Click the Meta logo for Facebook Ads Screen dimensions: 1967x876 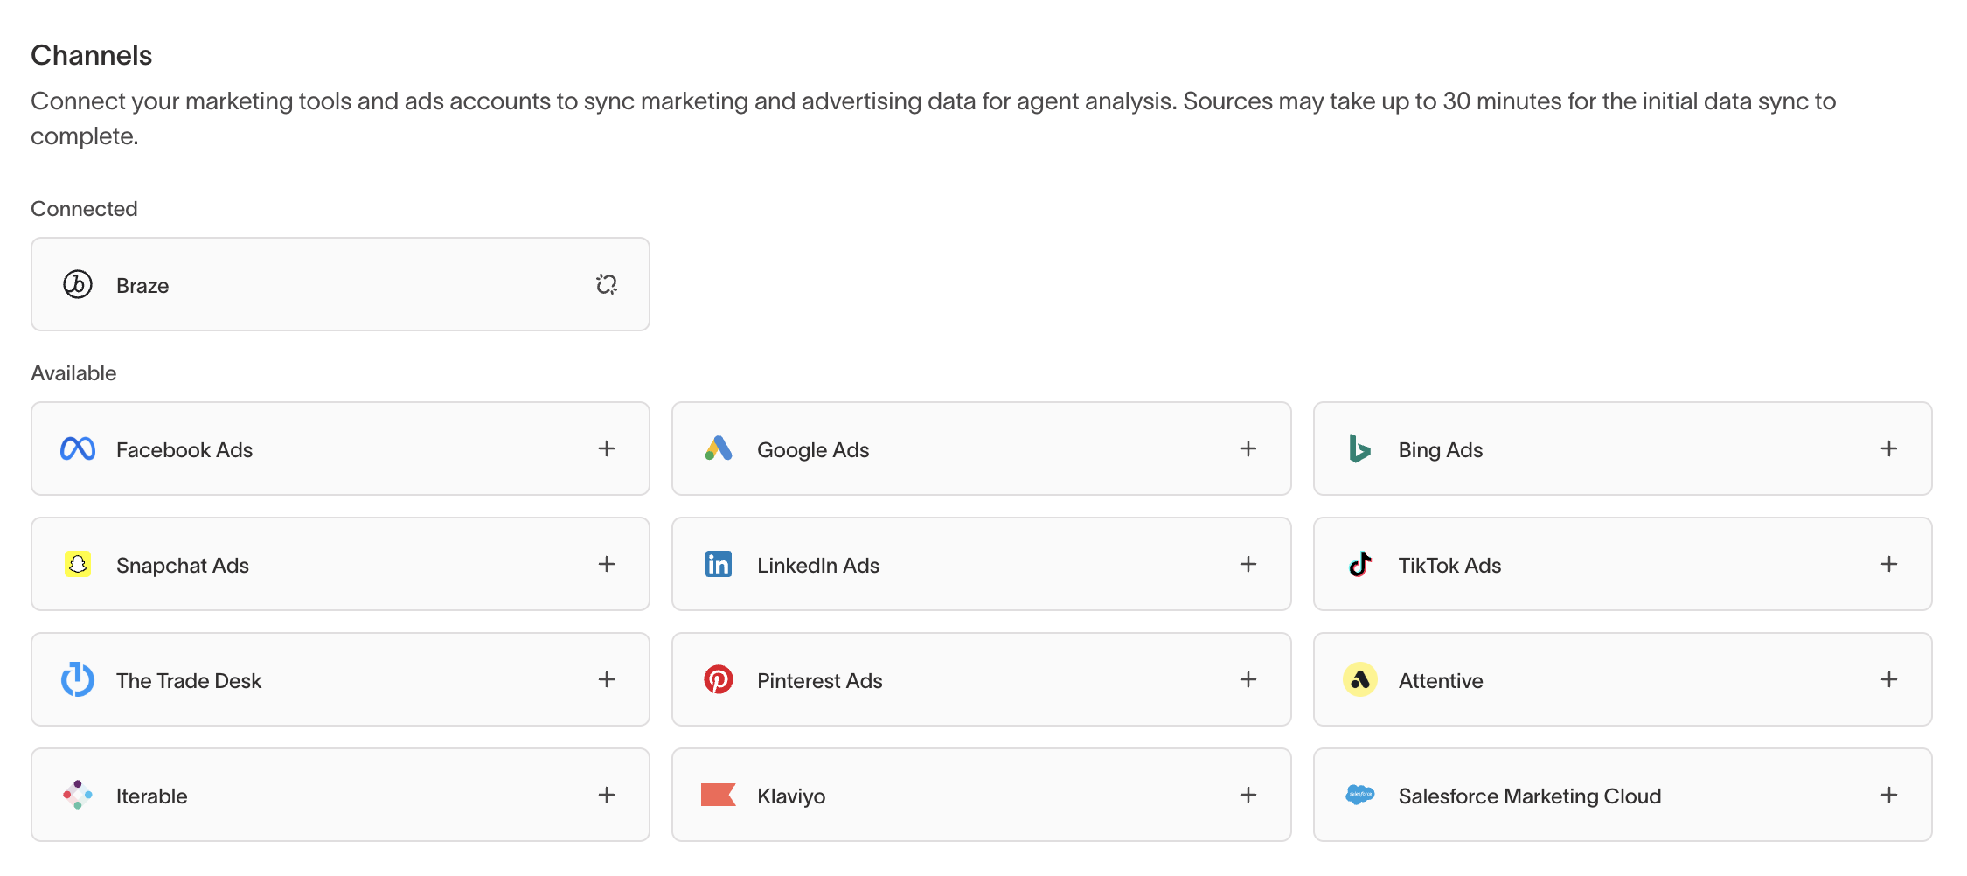coord(78,448)
